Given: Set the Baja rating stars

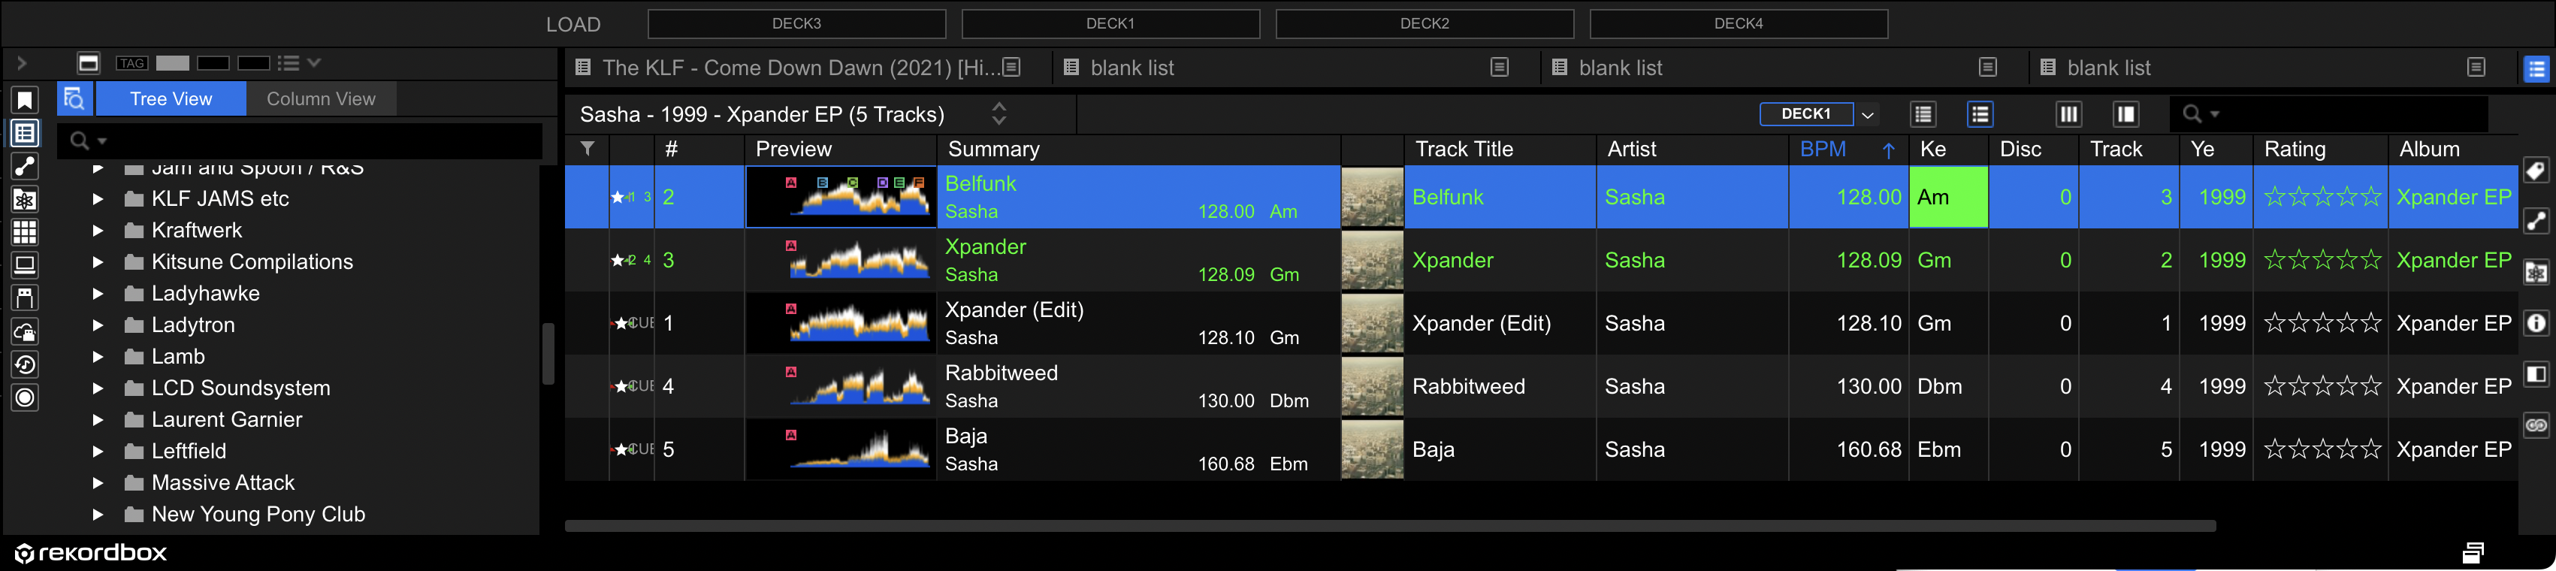Looking at the screenshot, I should tap(2322, 449).
